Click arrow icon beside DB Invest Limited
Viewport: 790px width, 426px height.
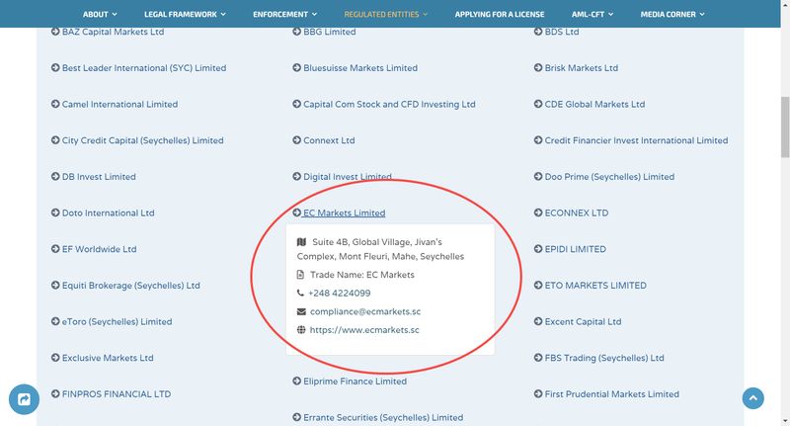tap(55, 177)
